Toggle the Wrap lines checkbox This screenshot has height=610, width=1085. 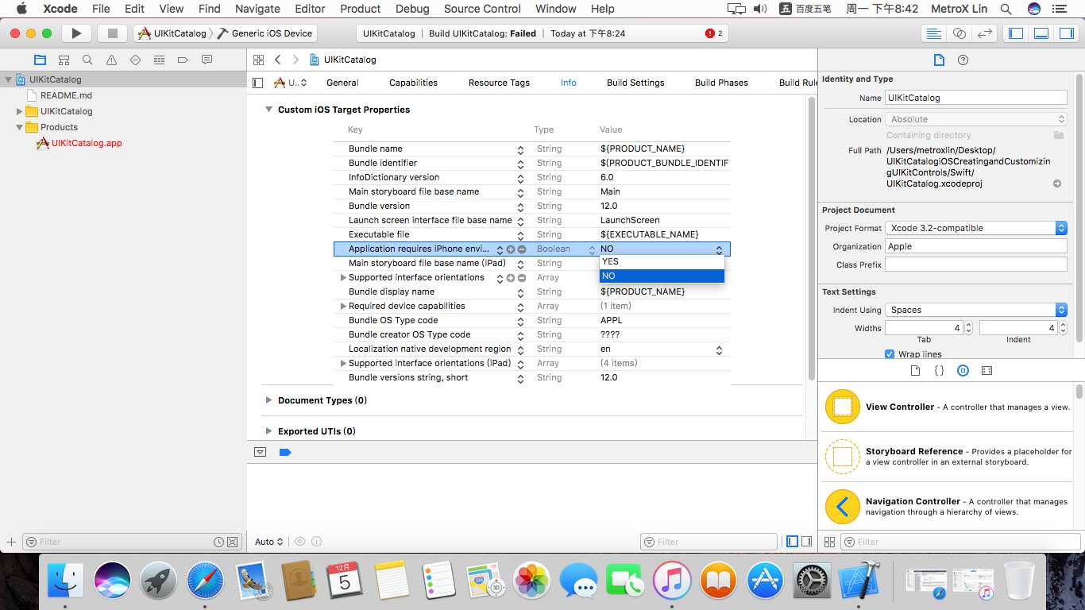click(x=890, y=354)
